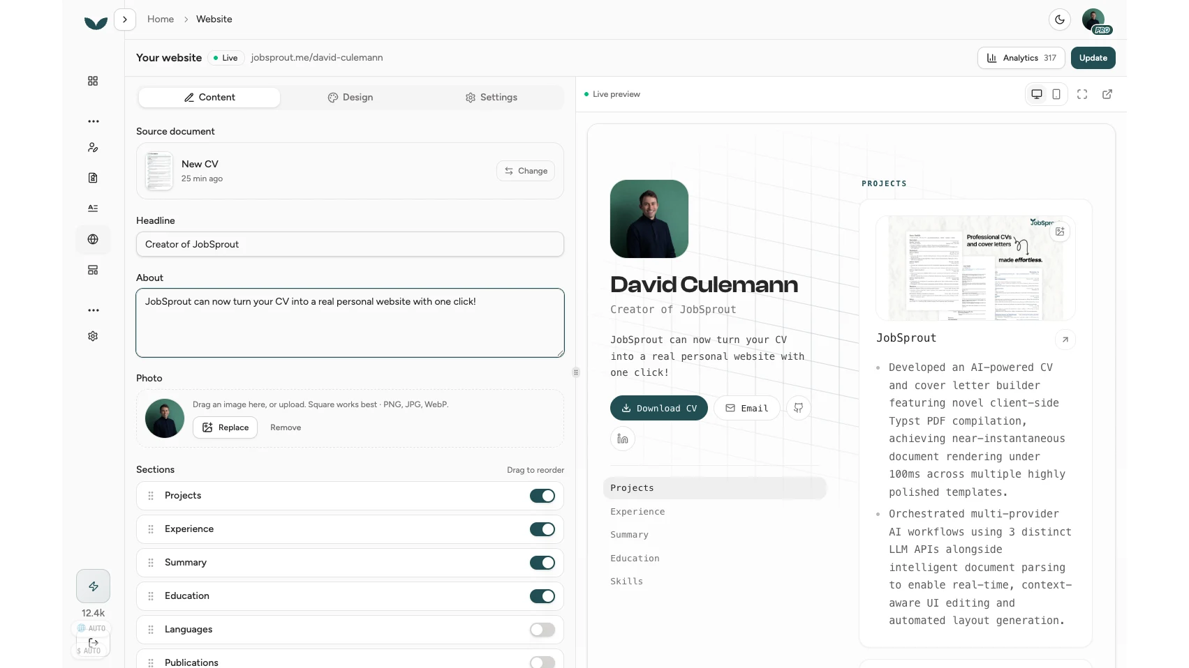Open the dashboard grid icon in sidebar
Screen dimensions: 1189x668
[93, 81]
